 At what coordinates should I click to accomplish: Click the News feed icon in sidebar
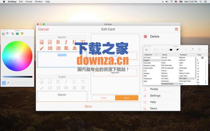point(145,109)
